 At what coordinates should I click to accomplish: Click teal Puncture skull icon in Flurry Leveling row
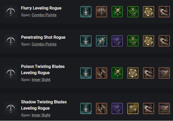[85, 12]
